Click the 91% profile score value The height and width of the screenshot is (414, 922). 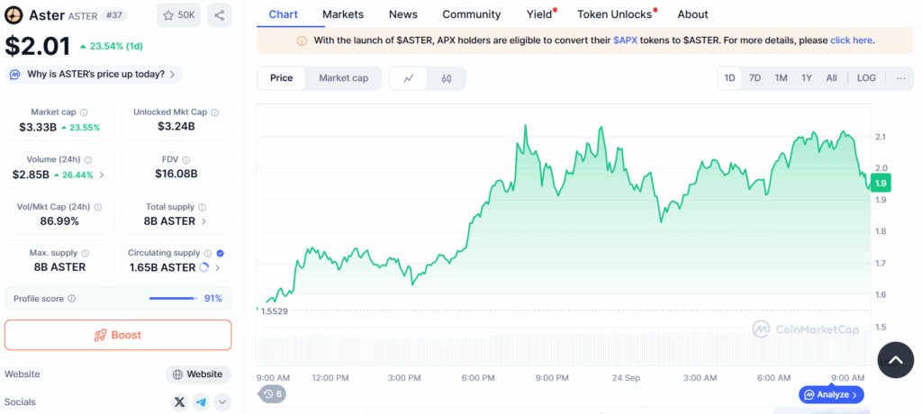212,299
